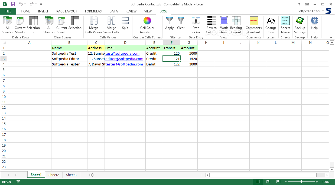335x185 pixels.
Task: Zoom in with the plus button
Action: click(x=317, y=182)
